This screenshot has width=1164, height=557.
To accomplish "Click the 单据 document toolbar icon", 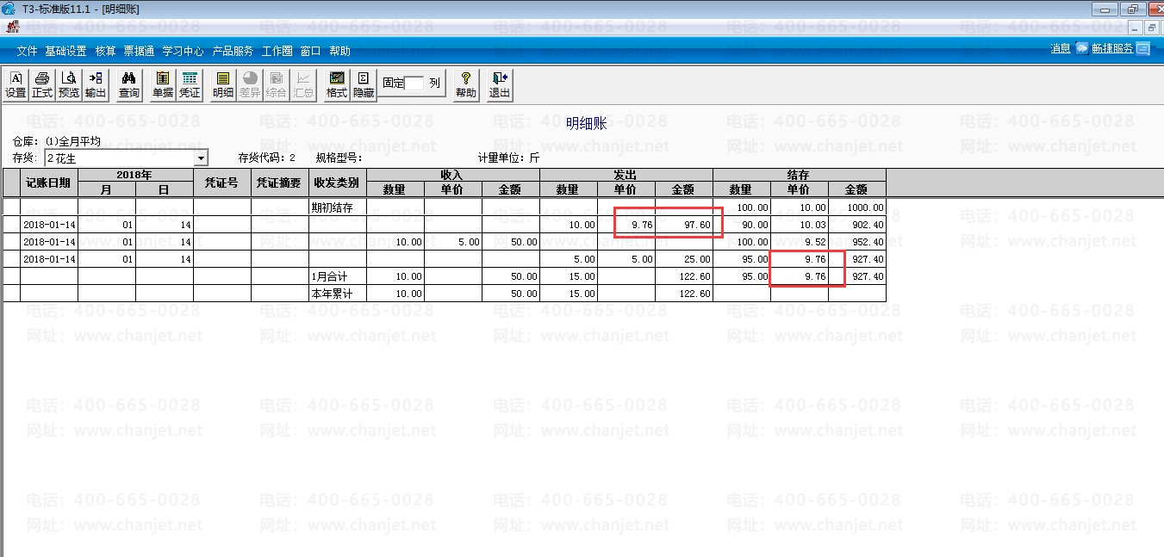I will coord(163,84).
